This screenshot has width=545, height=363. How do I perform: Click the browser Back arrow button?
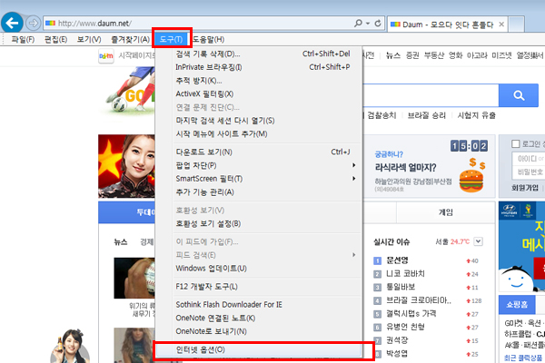[12, 23]
